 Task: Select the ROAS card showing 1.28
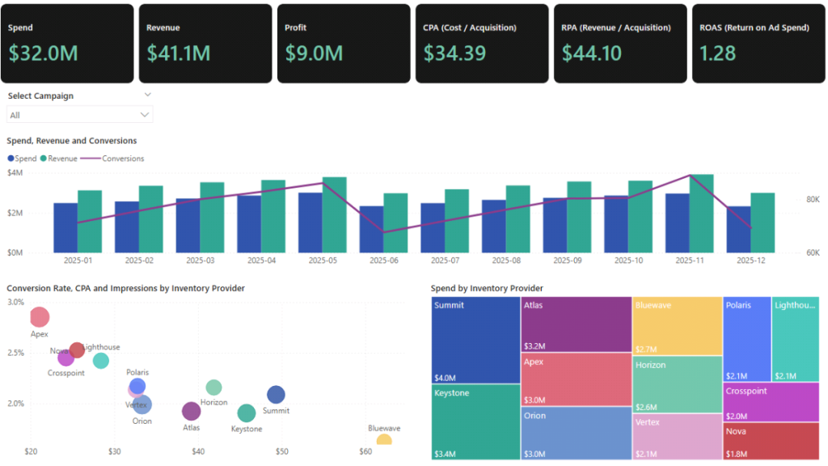click(x=758, y=43)
